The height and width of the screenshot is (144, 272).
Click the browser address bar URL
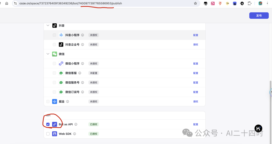pyautogui.click(x=71, y=3)
